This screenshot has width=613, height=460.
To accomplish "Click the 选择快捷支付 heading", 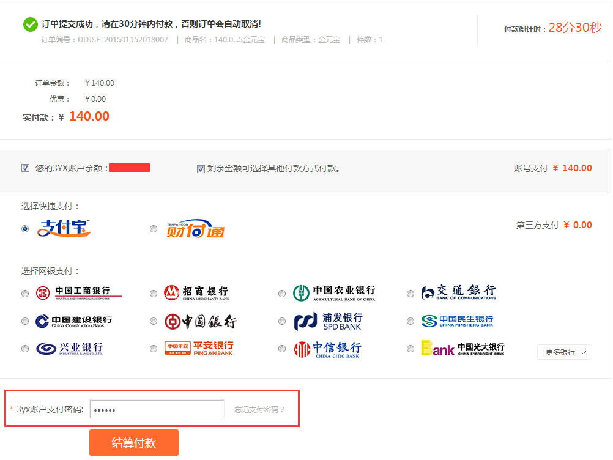I will point(50,206).
